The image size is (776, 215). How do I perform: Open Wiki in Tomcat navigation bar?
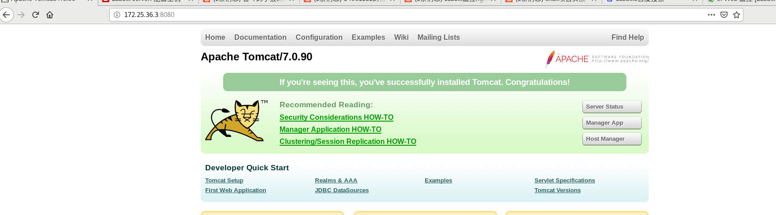click(x=401, y=38)
